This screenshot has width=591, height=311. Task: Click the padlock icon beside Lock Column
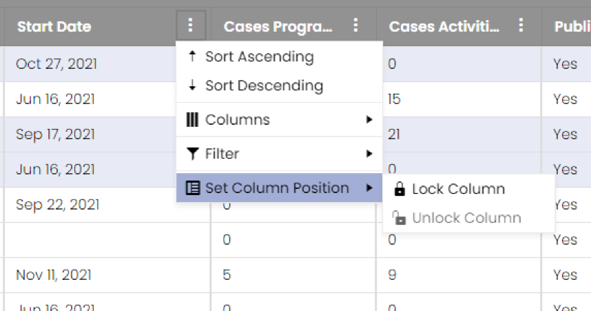400,189
